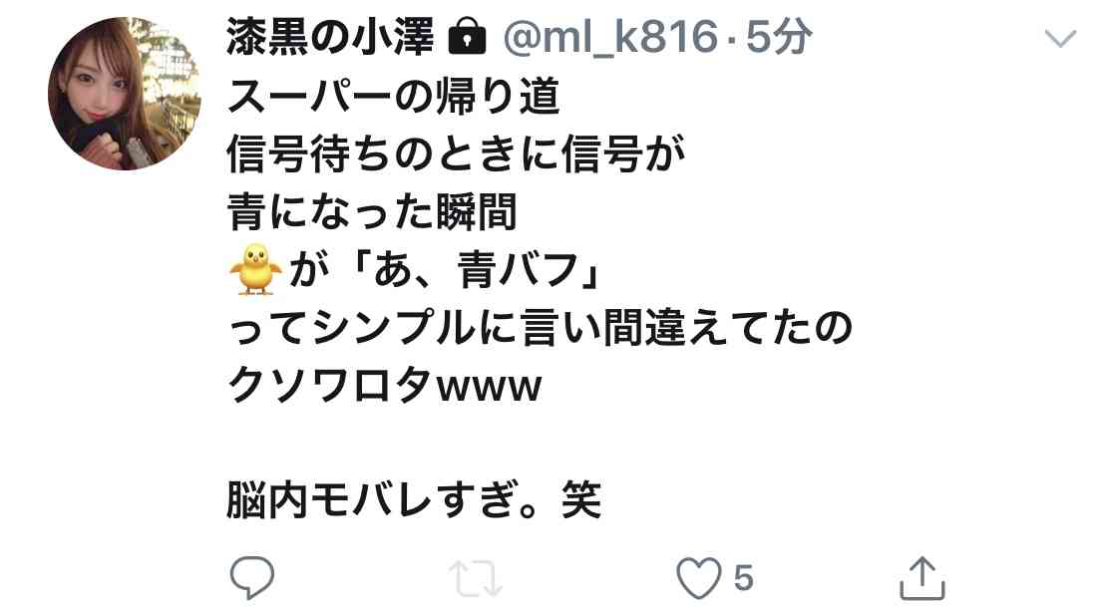Click the padlock protected-account icon

pyautogui.click(x=467, y=36)
